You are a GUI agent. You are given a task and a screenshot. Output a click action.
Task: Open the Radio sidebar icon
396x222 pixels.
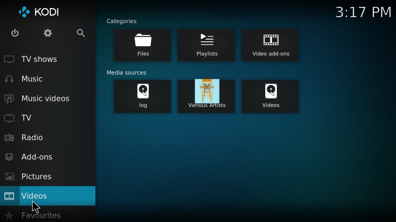coord(9,137)
